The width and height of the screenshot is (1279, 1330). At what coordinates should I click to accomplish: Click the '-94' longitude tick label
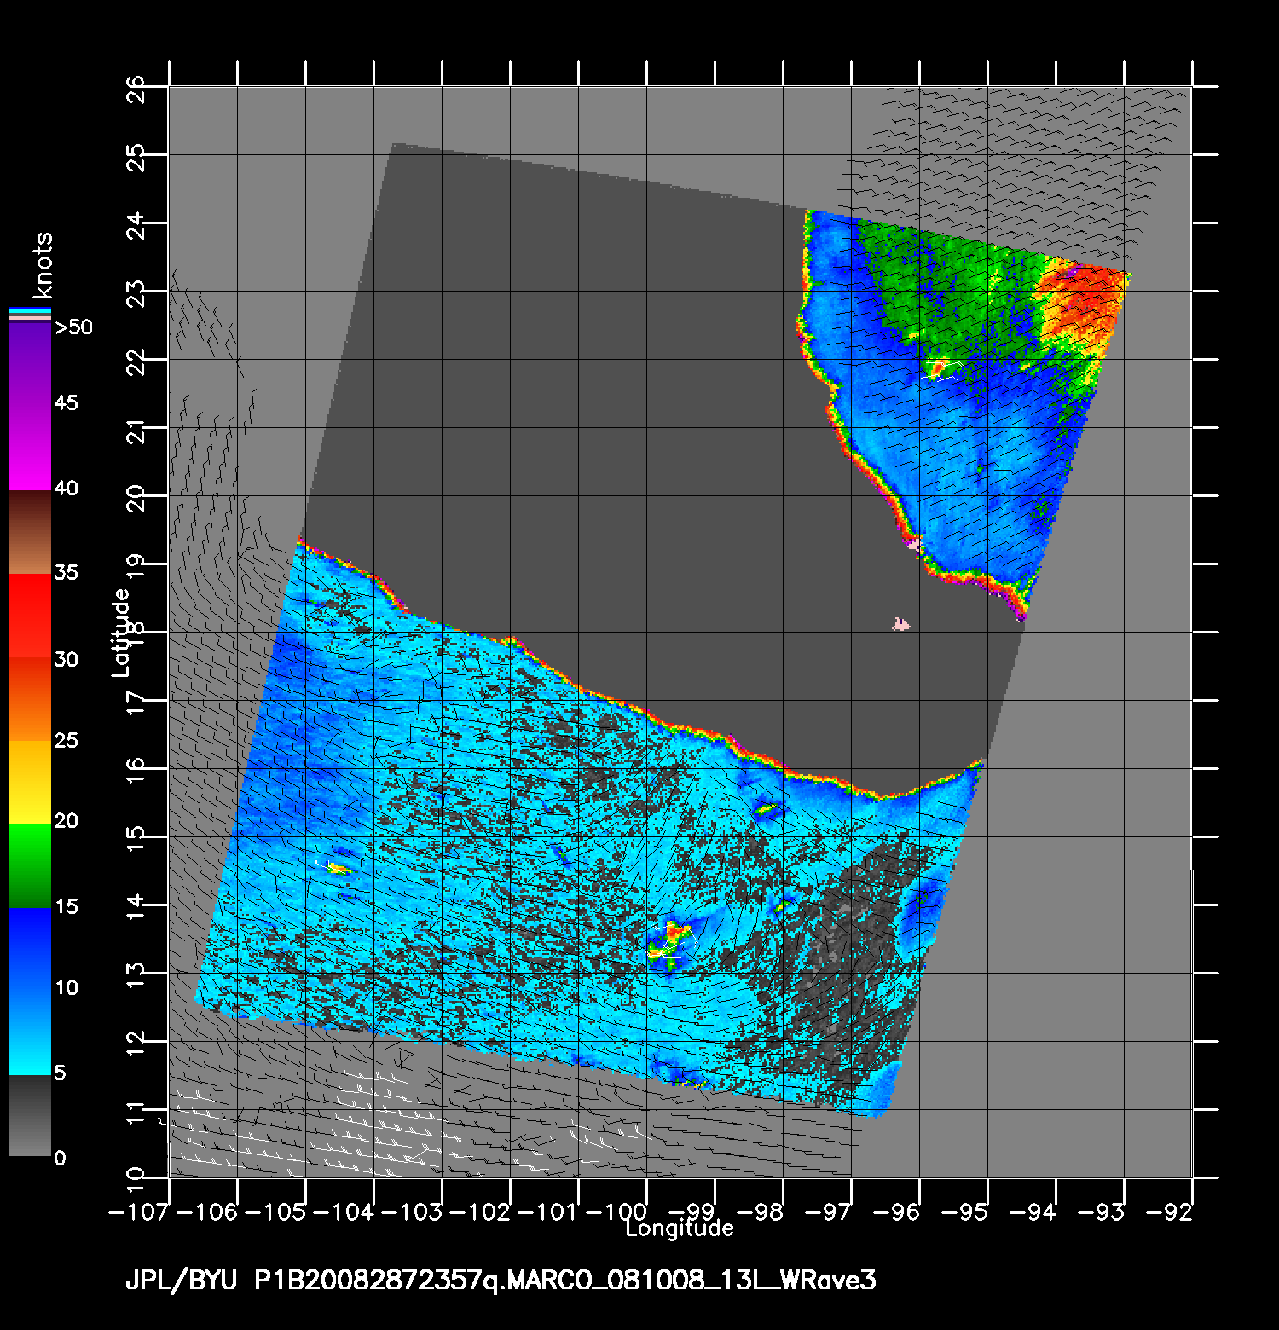[x=1033, y=1211]
